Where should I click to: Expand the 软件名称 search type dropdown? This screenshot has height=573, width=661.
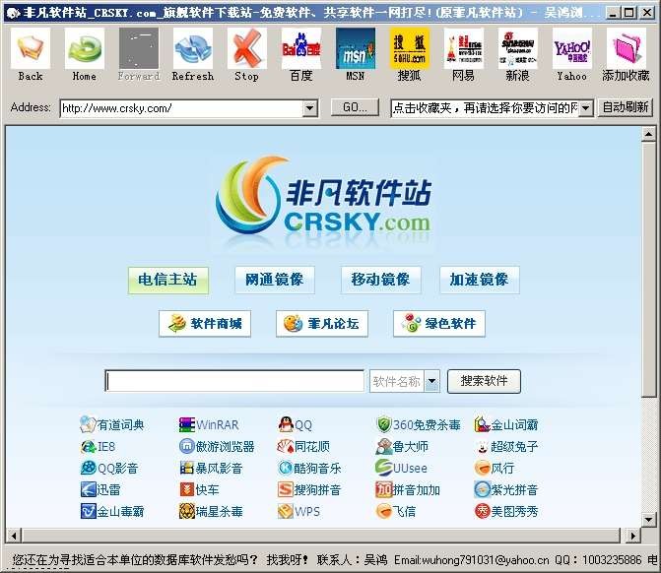[x=432, y=381]
